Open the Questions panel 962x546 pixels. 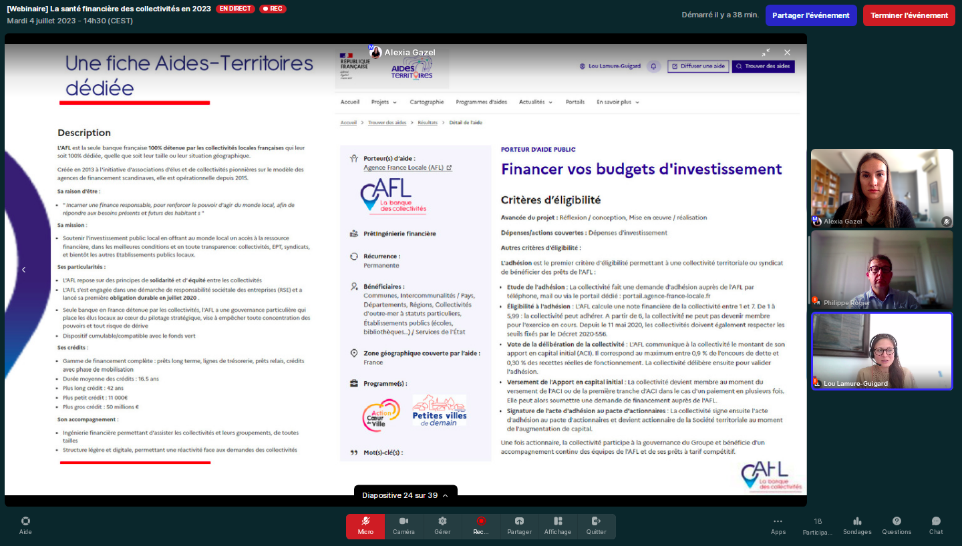point(897,526)
